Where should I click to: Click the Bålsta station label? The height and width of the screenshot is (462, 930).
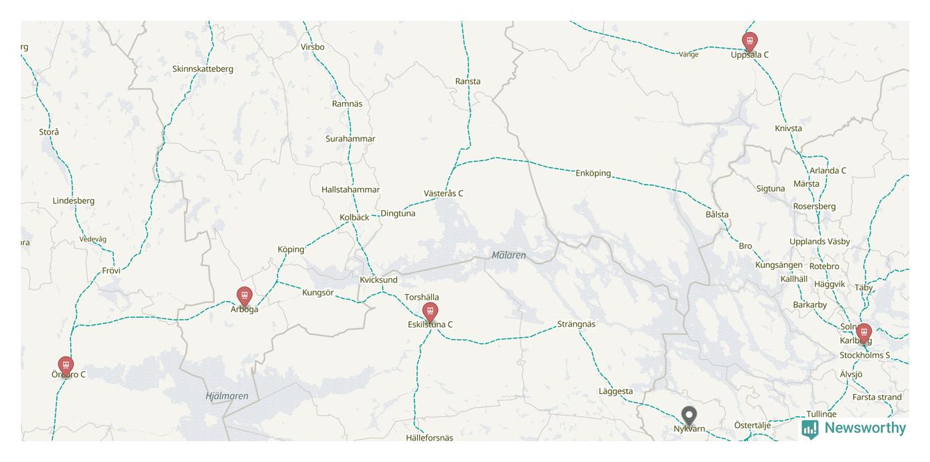pos(717,214)
